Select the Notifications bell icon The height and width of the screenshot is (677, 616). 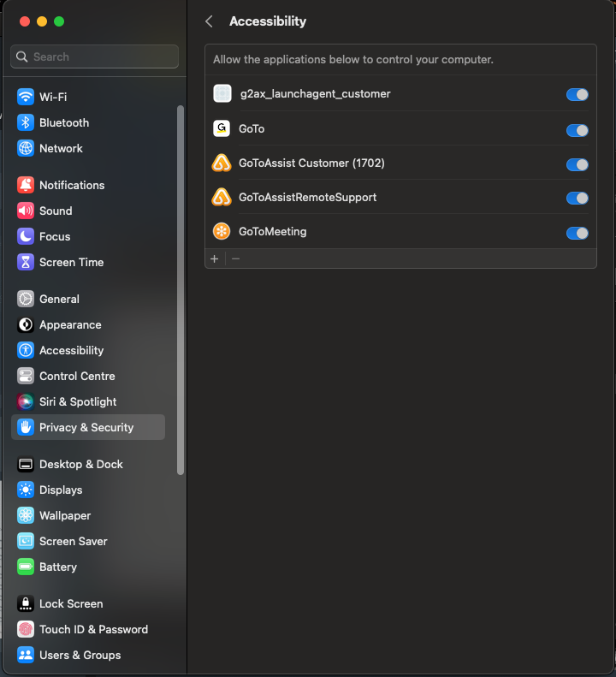coord(26,185)
